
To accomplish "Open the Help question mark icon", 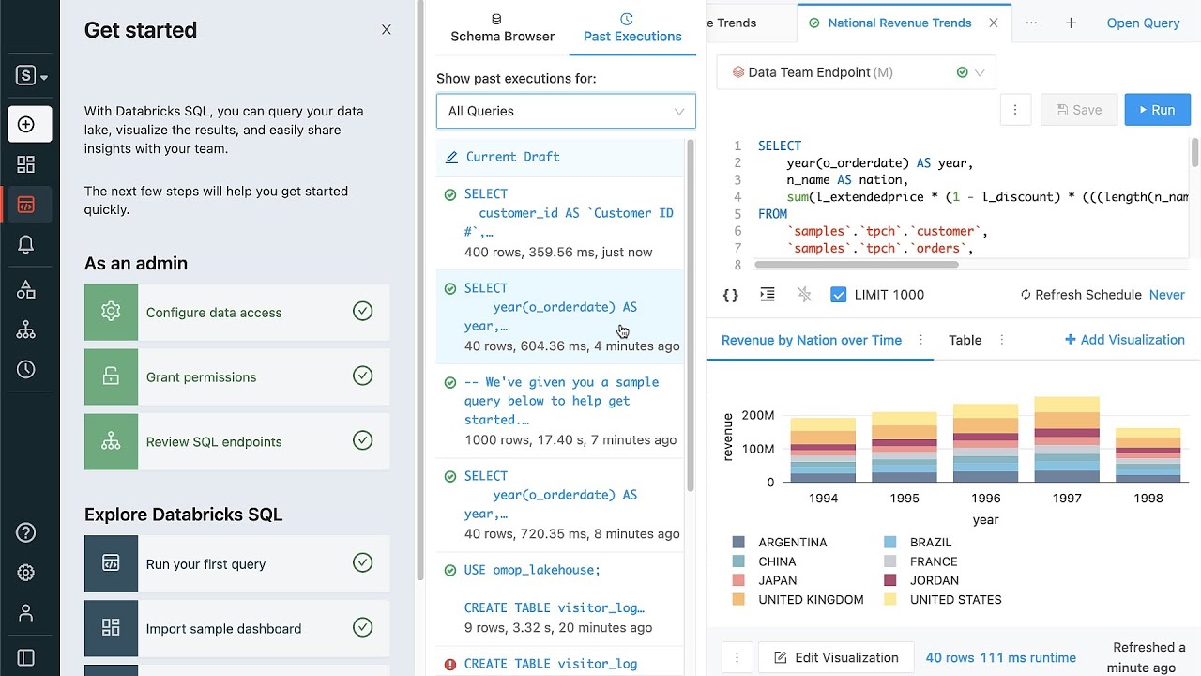I will click(x=26, y=532).
